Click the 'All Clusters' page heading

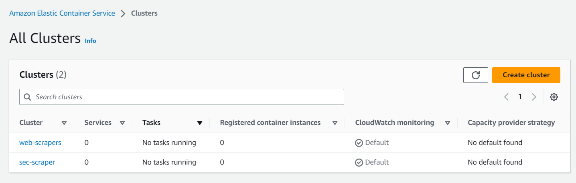pyautogui.click(x=45, y=38)
